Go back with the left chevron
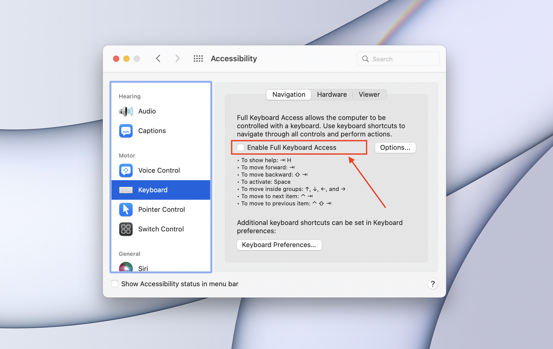This screenshot has width=553, height=349. click(x=158, y=59)
